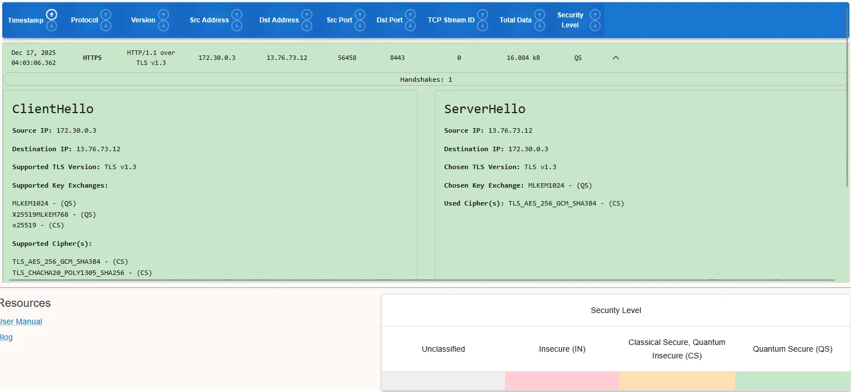Sort Timestamp column ascending
This screenshot has width=851, height=392.
51,13
